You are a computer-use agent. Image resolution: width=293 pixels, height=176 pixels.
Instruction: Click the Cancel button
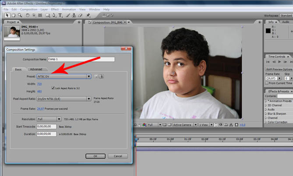118,156
